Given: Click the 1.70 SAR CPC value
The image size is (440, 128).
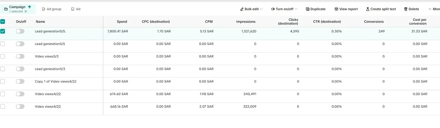Looking at the screenshot, I should point(164,31).
